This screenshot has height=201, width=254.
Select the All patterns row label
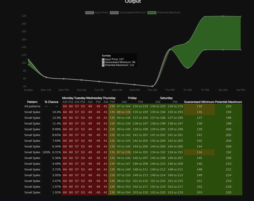click(32, 107)
